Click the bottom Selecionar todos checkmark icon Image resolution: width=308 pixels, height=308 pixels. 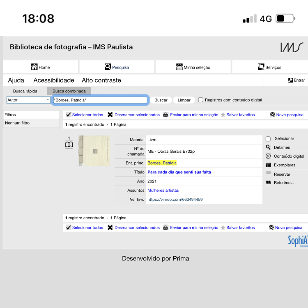pyautogui.click(x=69, y=228)
